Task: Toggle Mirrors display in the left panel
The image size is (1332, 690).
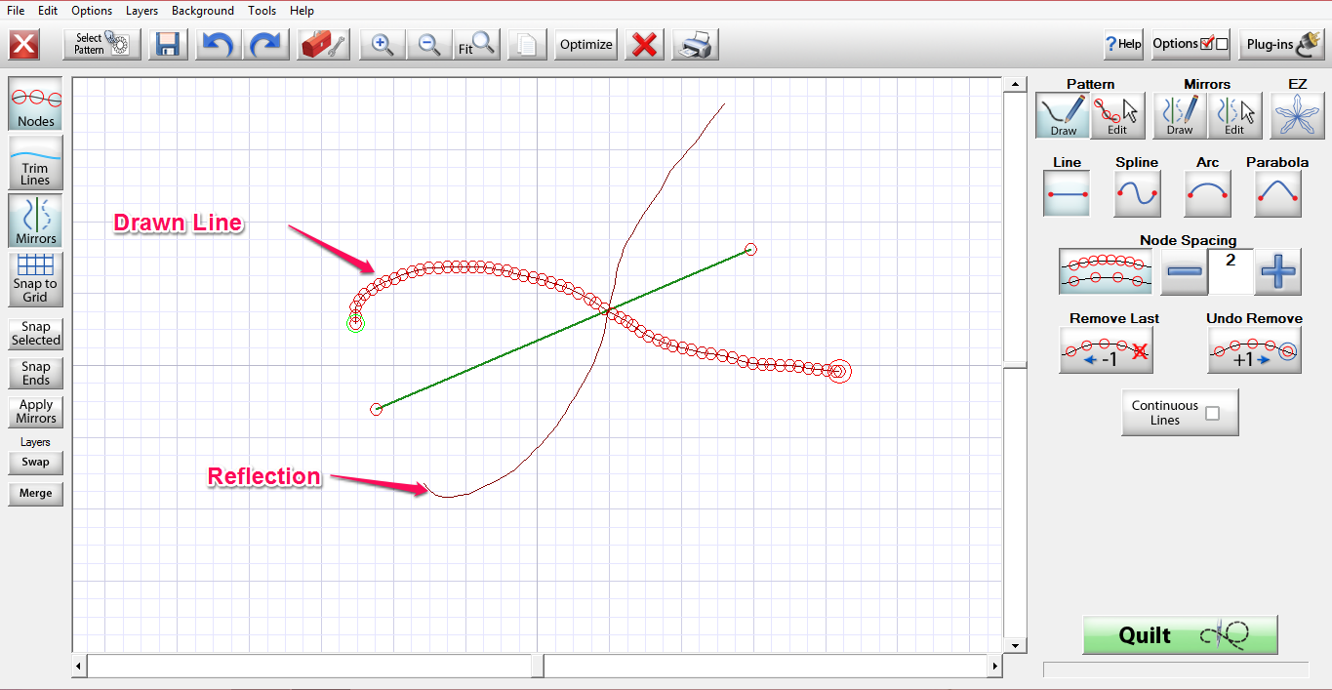Action: coord(36,221)
